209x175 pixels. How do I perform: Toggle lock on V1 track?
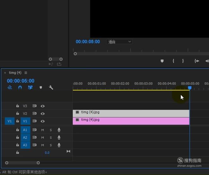(17, 121)
